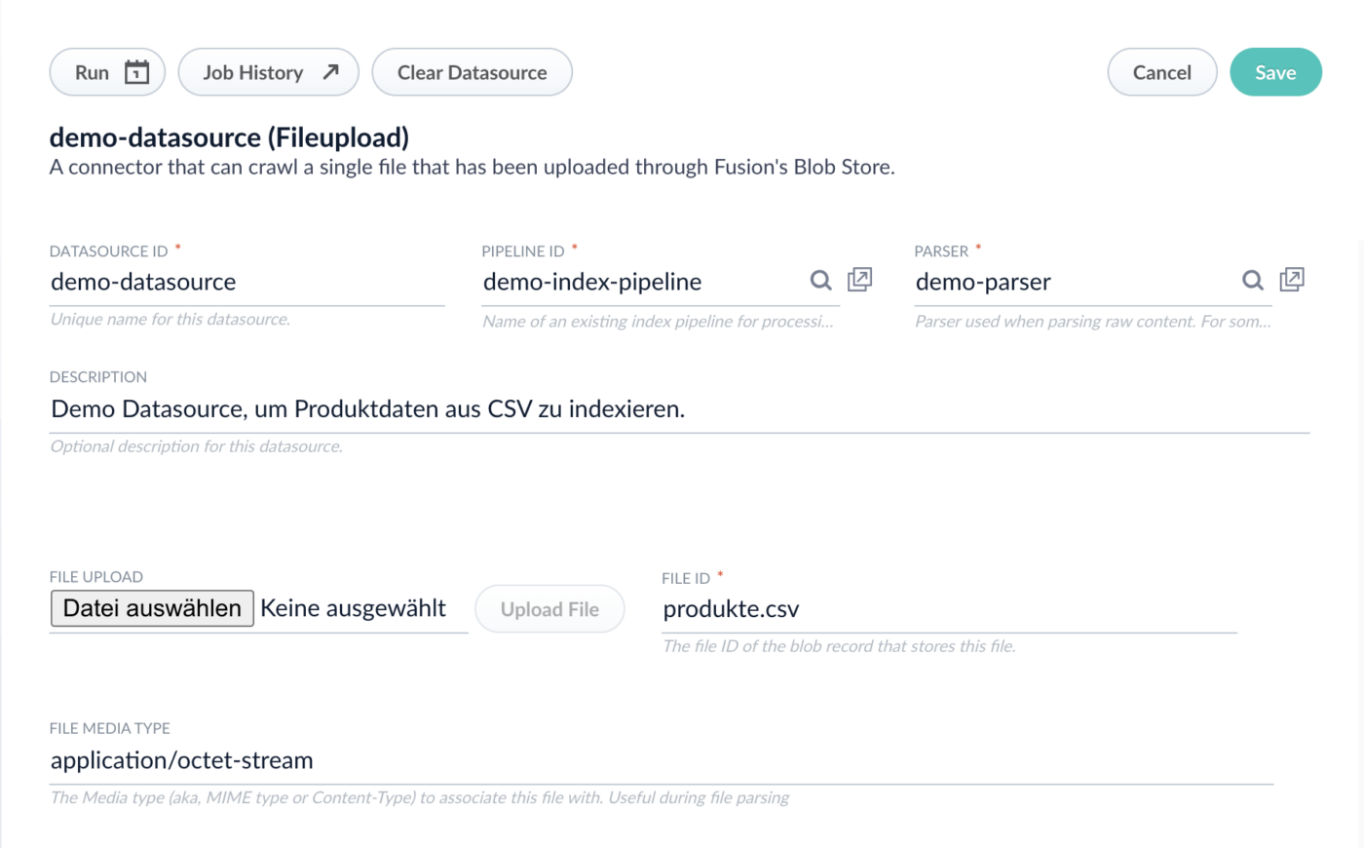Viewport: 1364px width, 848px height.
Task: Click the Datei auswählen file chooser button
Action: (152, 608)
